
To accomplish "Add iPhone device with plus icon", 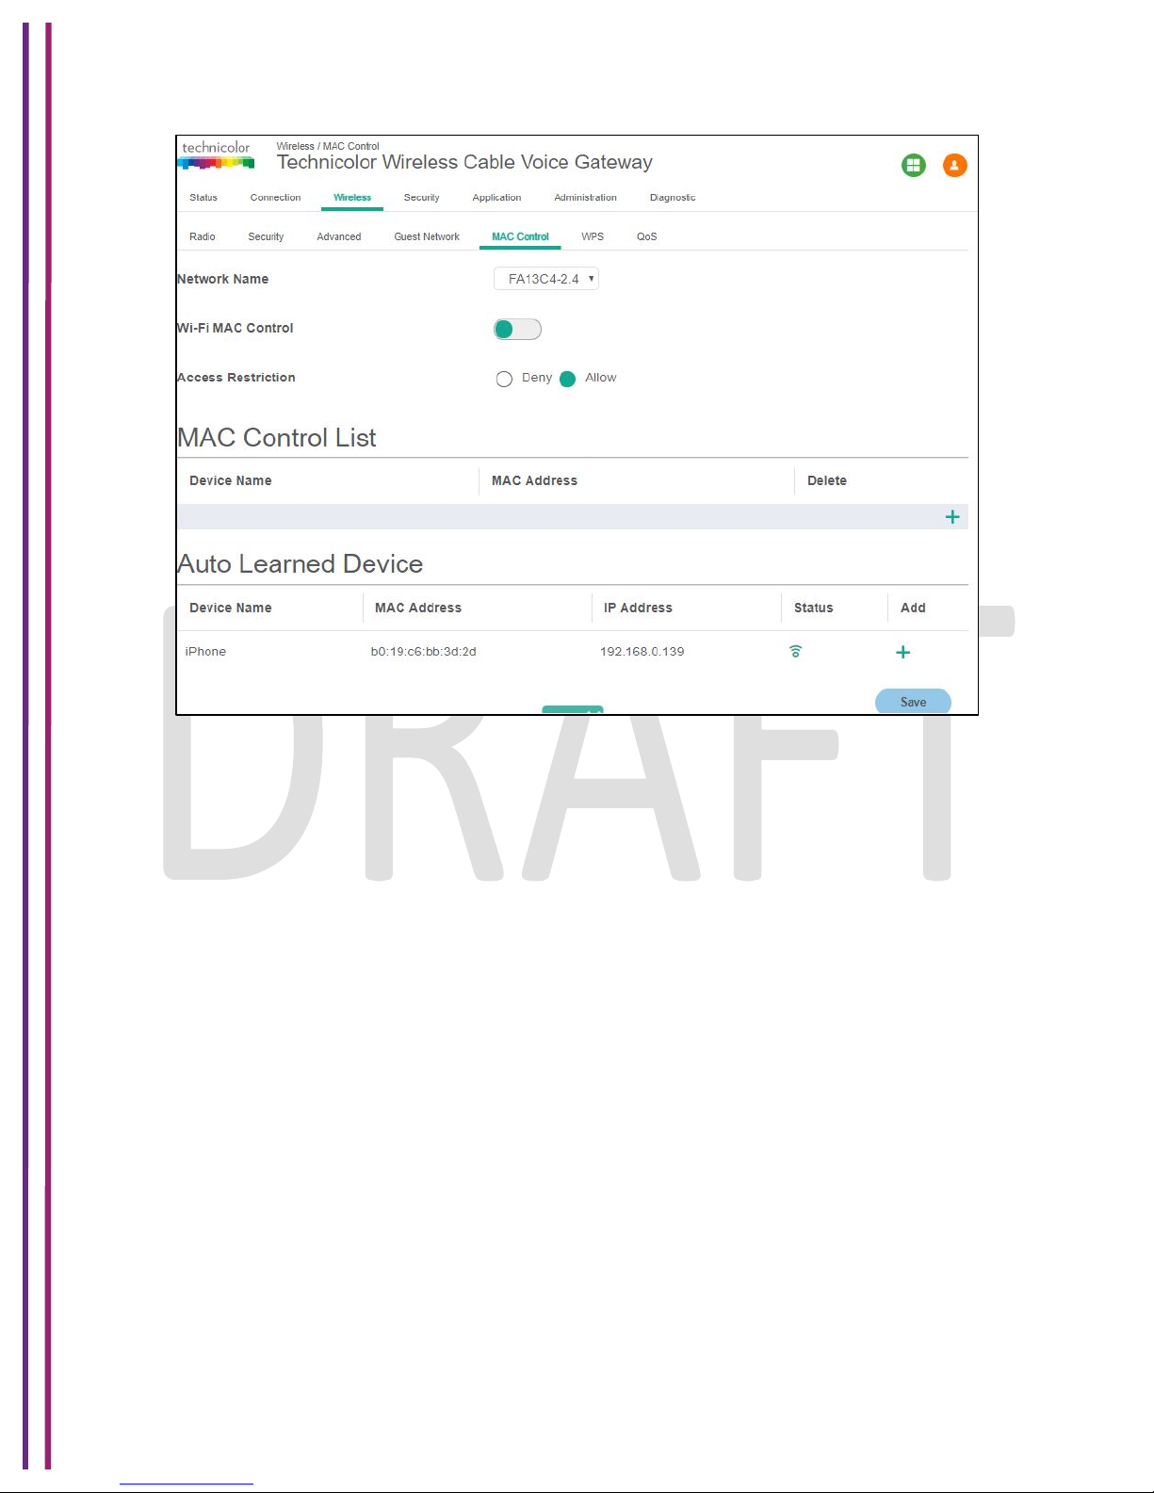I will tap(902, 652).
